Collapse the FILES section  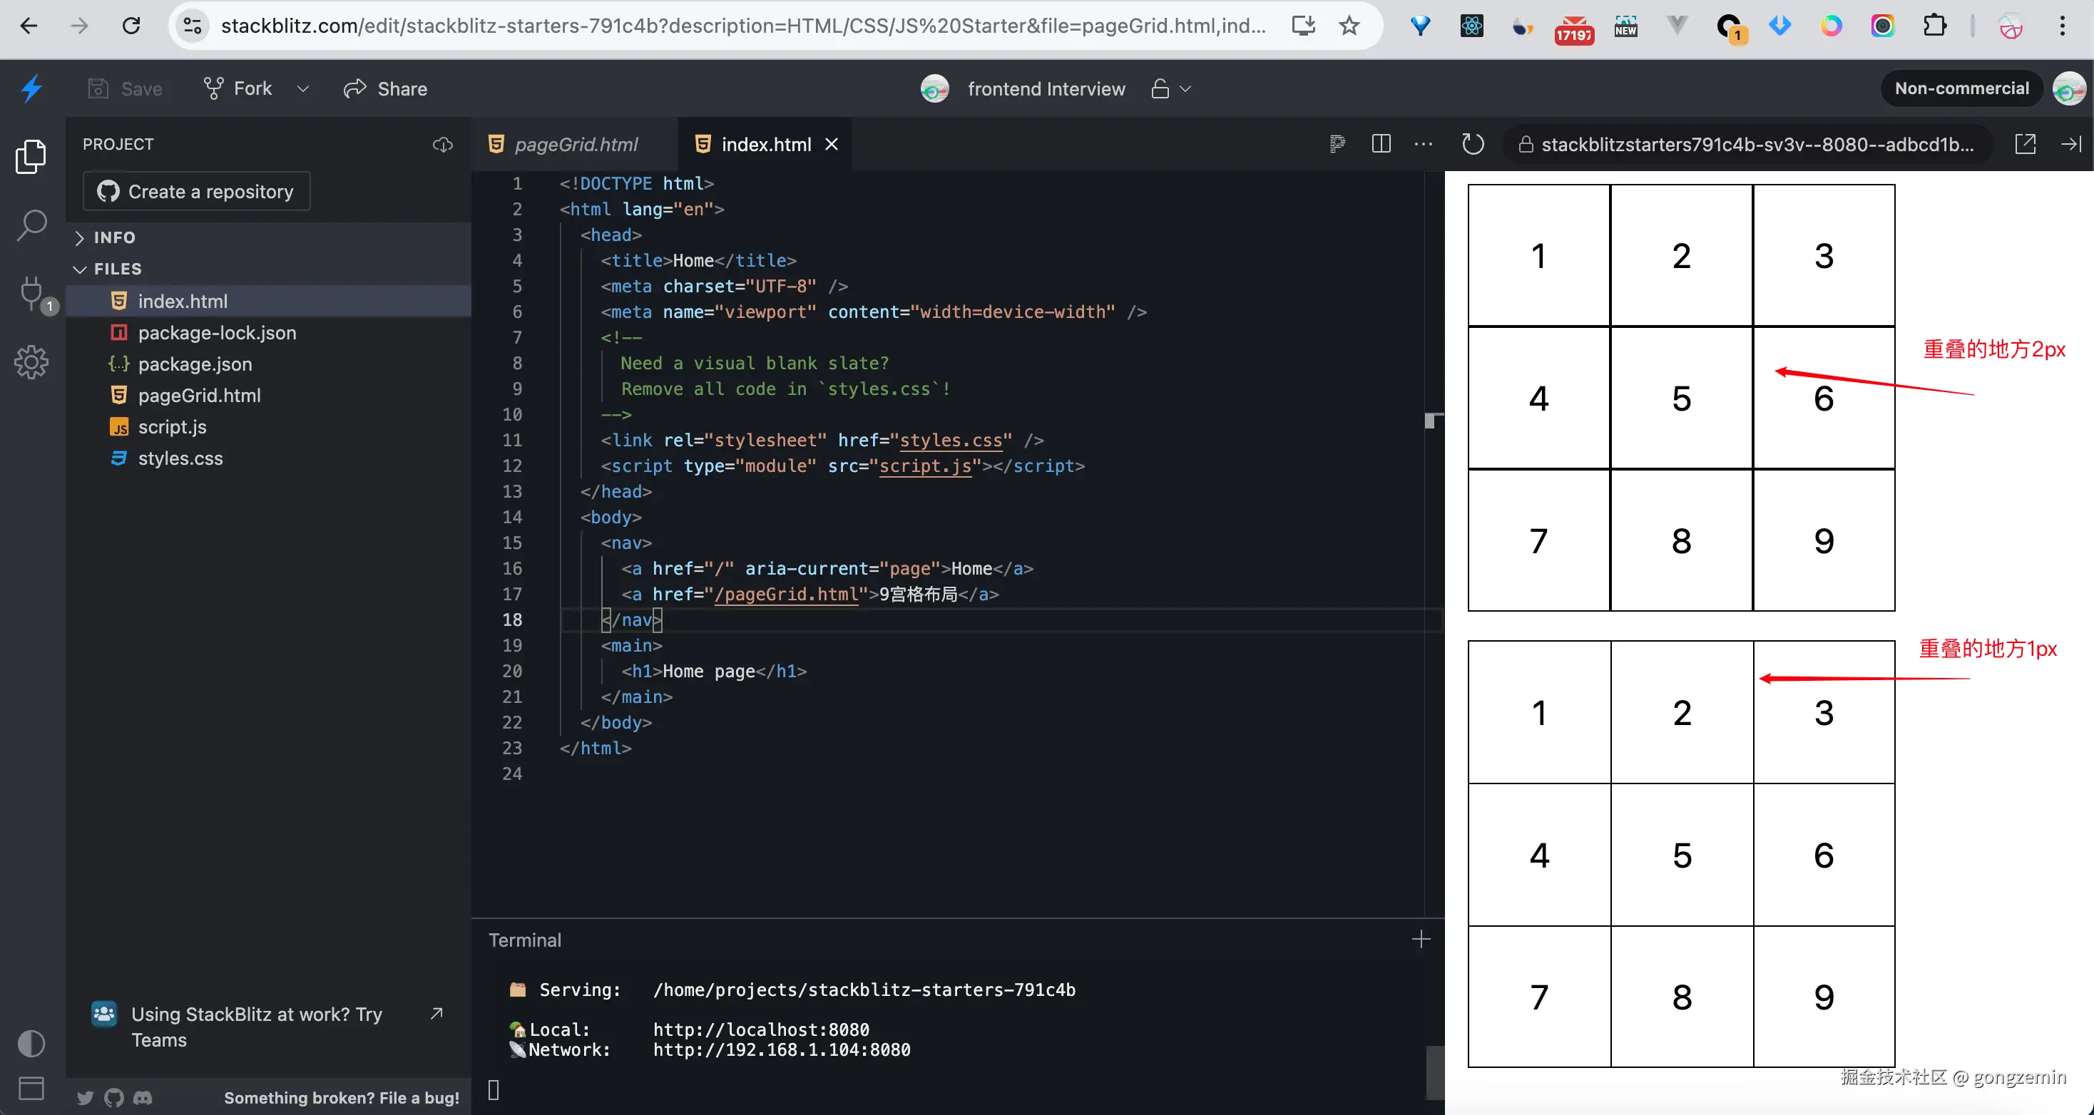pos(117,269)
